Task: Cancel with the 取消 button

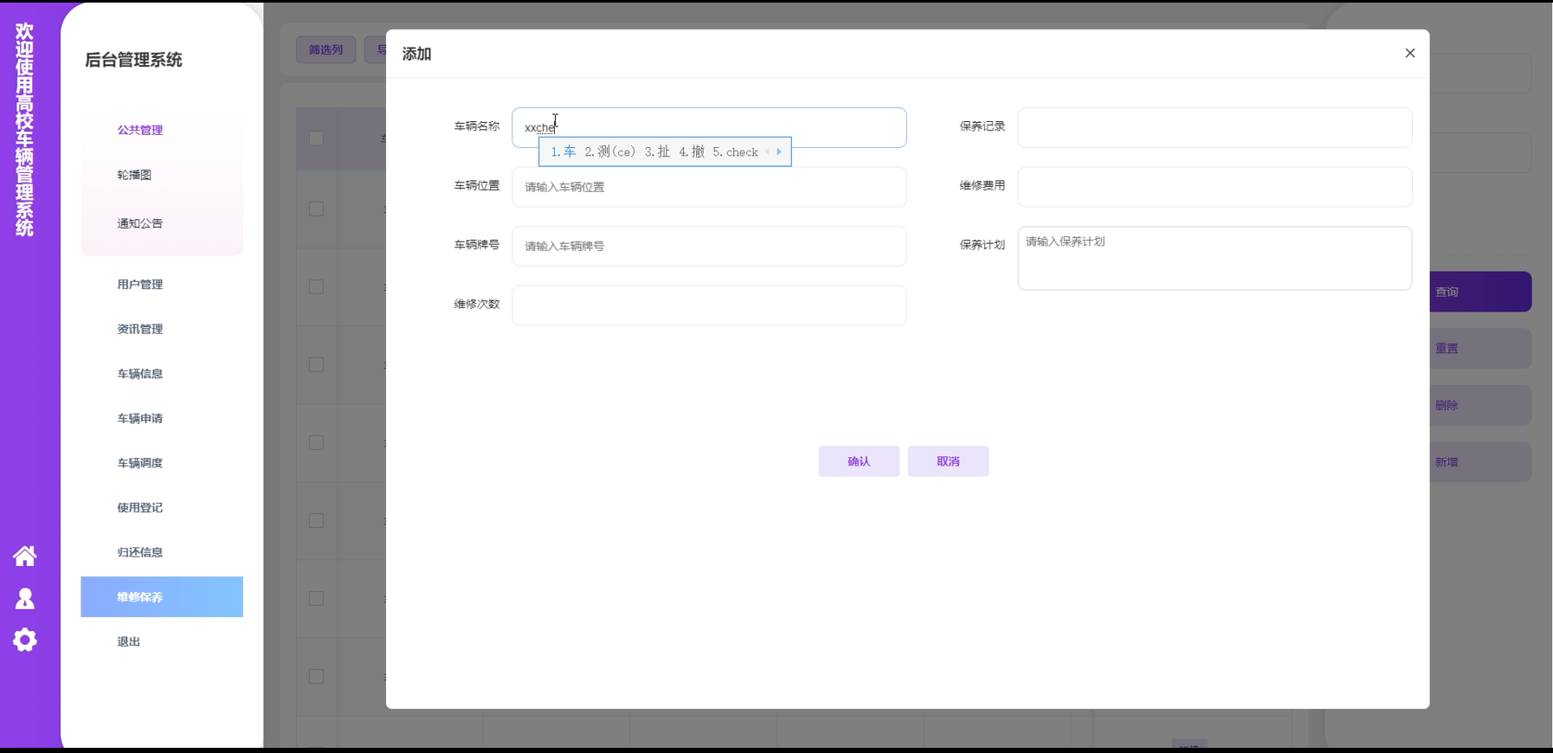Action: [x=948, y=461]
